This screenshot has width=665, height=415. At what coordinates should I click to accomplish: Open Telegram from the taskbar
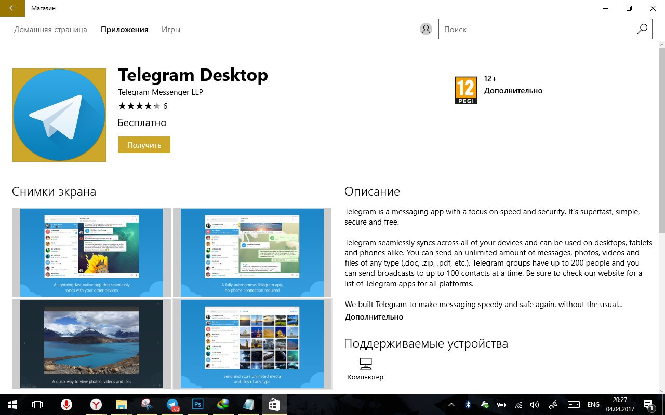tap(173, 405)
